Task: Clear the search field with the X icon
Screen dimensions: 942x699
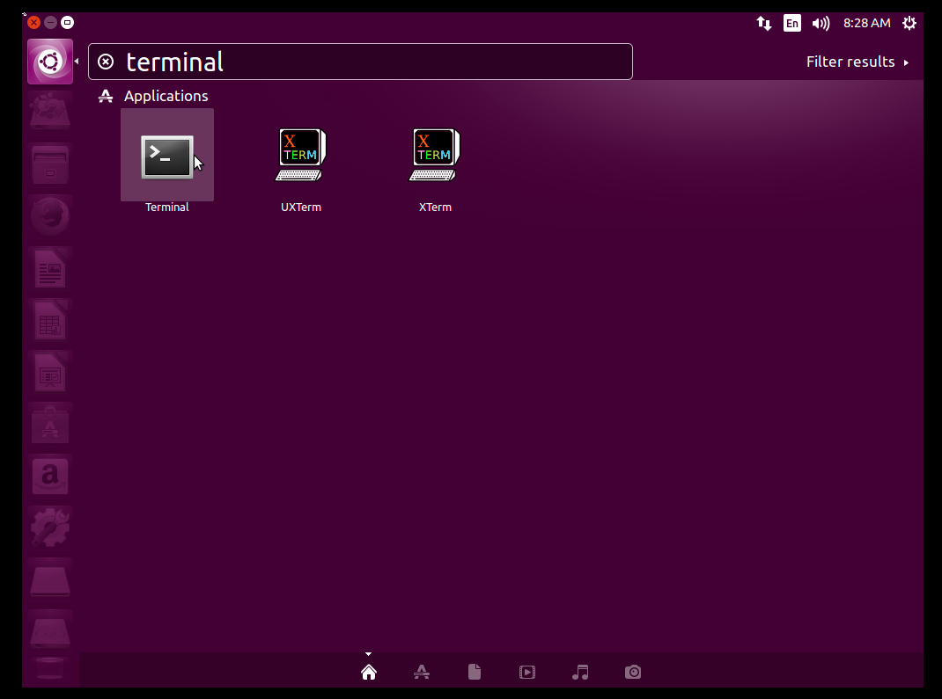Action: click(106, 62)
